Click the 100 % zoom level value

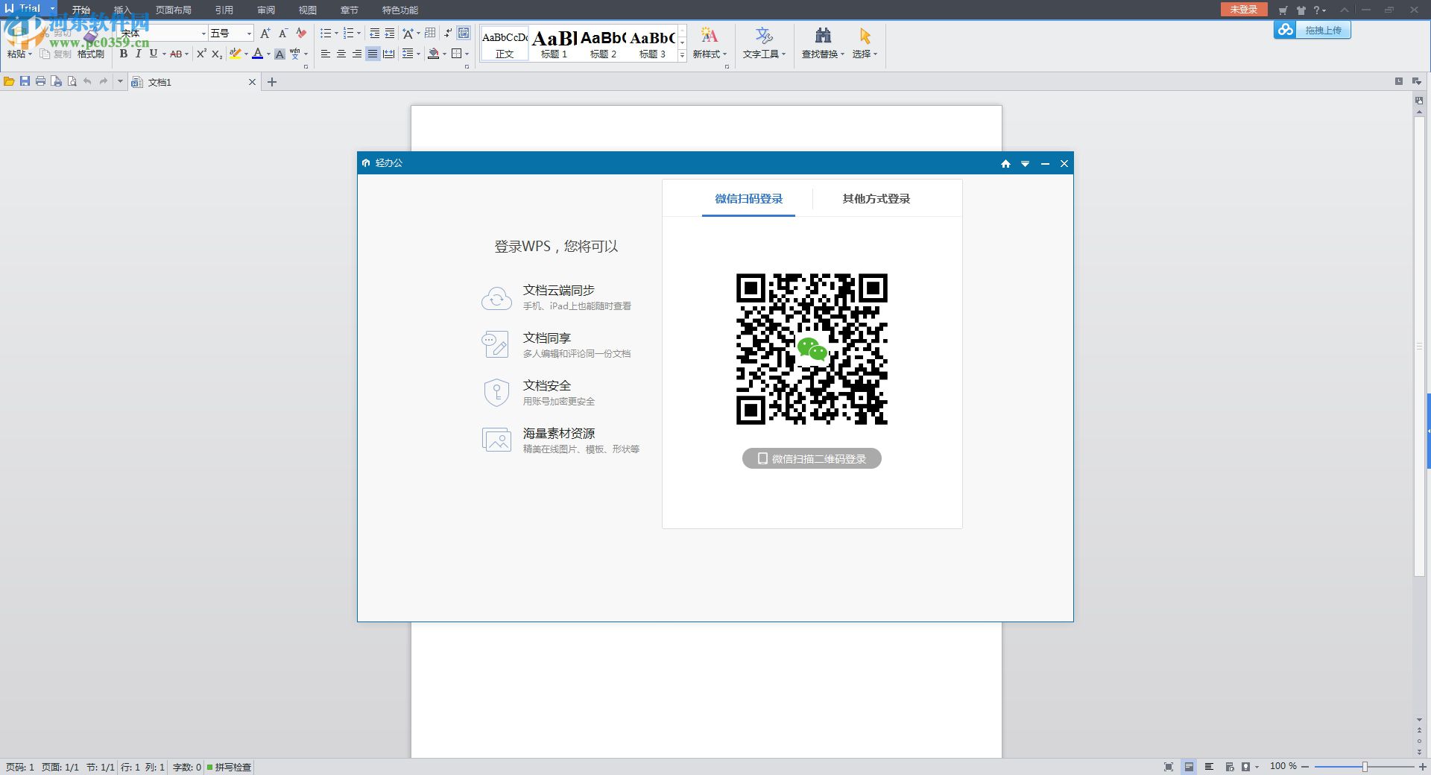point(1283,766)
